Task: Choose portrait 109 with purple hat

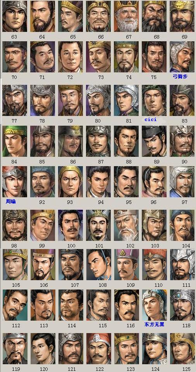Action: click(127, 265)
